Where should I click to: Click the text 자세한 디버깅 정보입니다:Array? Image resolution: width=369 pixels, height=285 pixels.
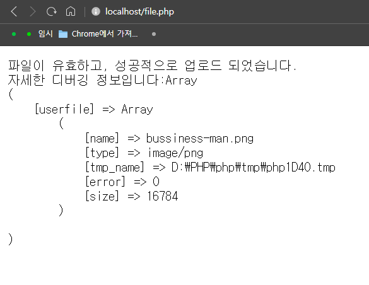tap(102, 80)
